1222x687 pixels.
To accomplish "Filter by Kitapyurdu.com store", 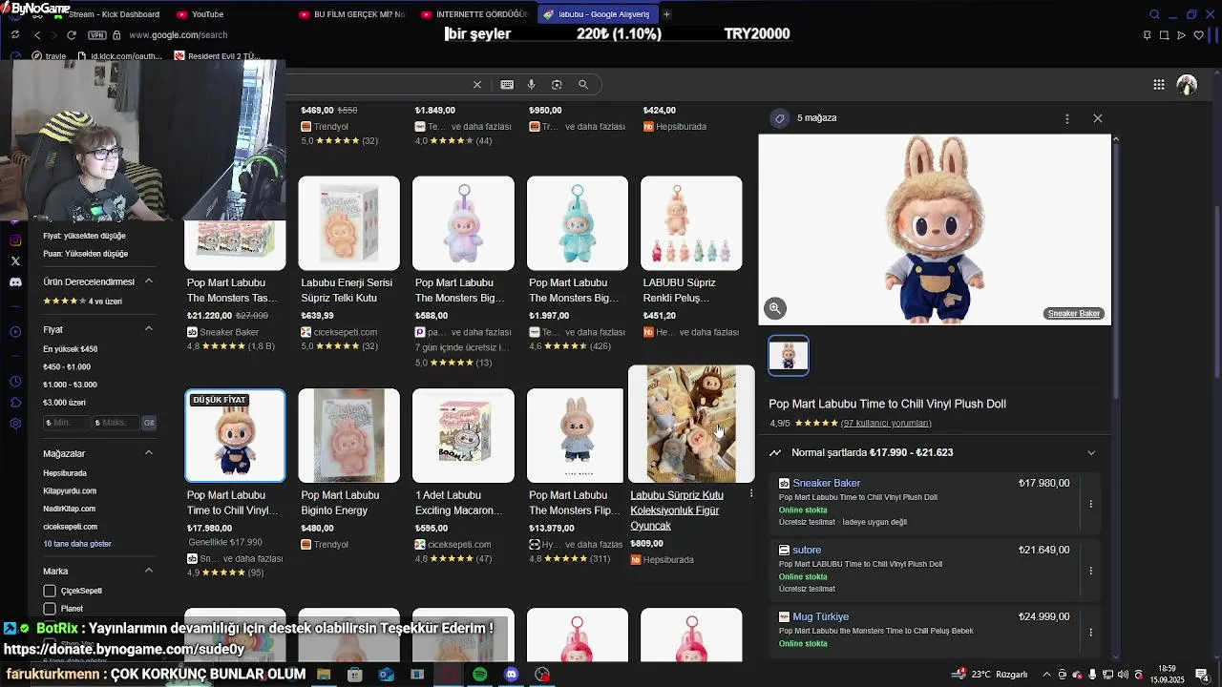I will point(70,491).
